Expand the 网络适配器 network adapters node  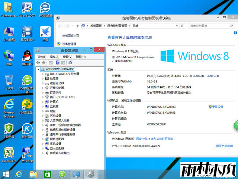point(43,139)
